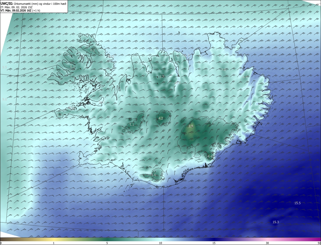Viewport: 321px width, 245px height.
Task: Click the color scale label 10
Action: click(x=160, y=243)
